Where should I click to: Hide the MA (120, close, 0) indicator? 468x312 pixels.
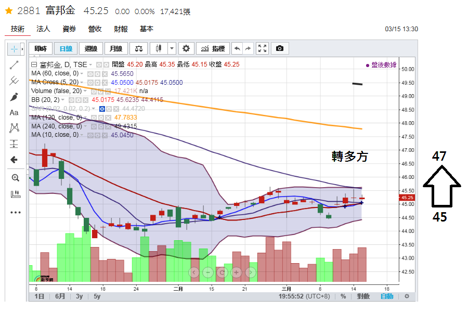coord(94,118)
